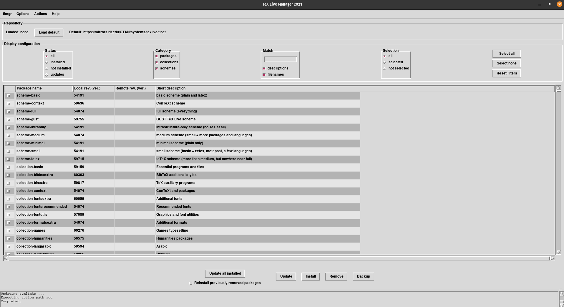Open the tlmgr menu
Image resolution: width=564 pixels, height=307 pixels.
7,14
